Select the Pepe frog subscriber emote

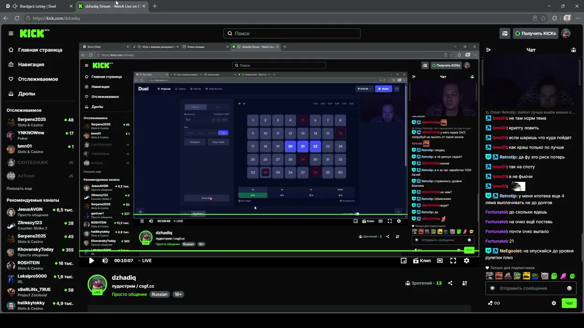[x=517, y=276]
